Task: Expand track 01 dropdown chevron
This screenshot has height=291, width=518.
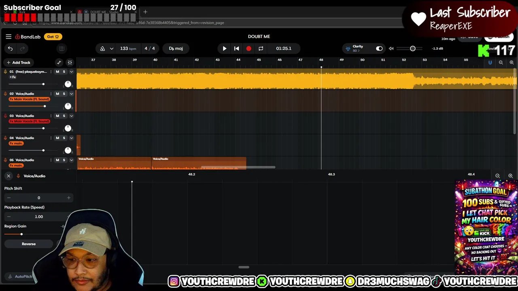Action: [71, 72]
